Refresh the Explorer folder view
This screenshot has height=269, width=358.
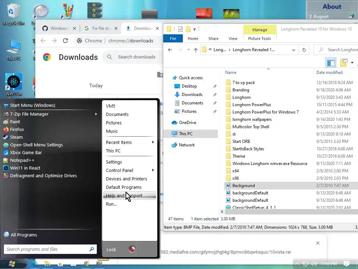[304, 50]
